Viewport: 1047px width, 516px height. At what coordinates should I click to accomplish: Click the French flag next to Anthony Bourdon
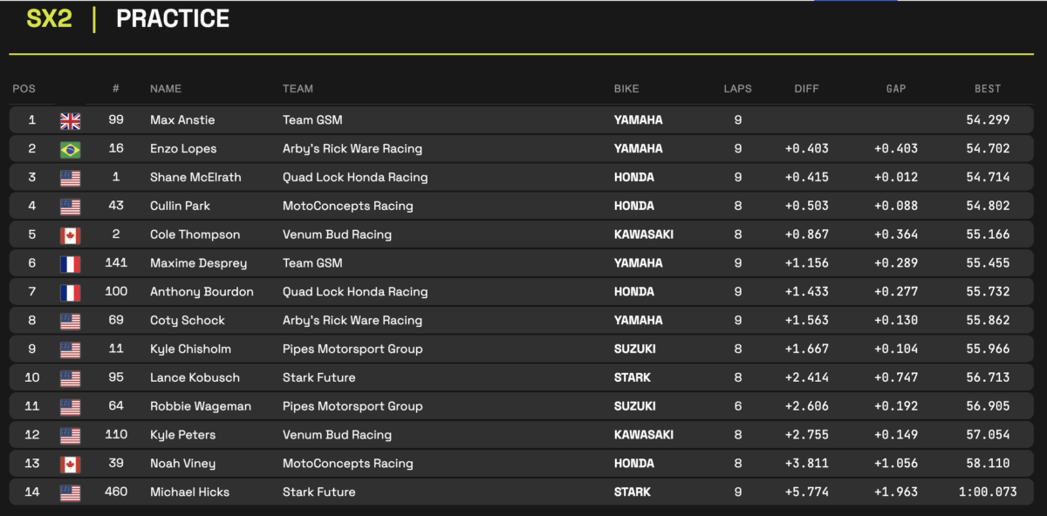pos(70,292)
